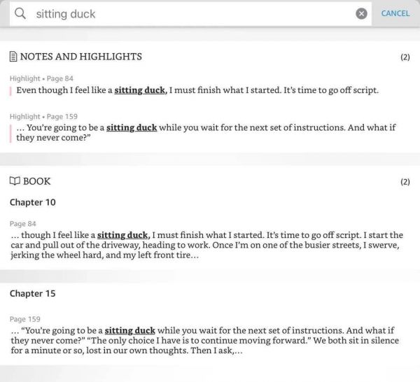
Task: Tap the CANCEL button
Action: [395, 13]
